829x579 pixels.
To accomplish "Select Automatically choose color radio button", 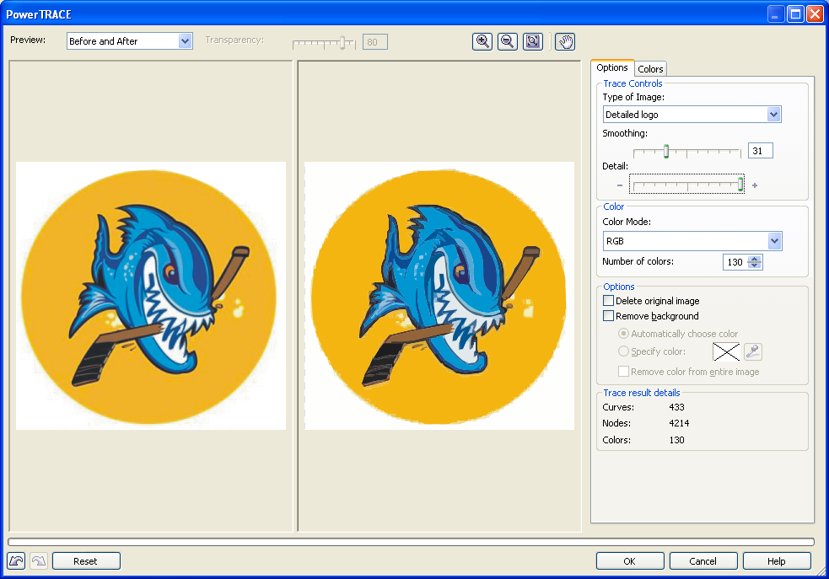I will point(623,334).
